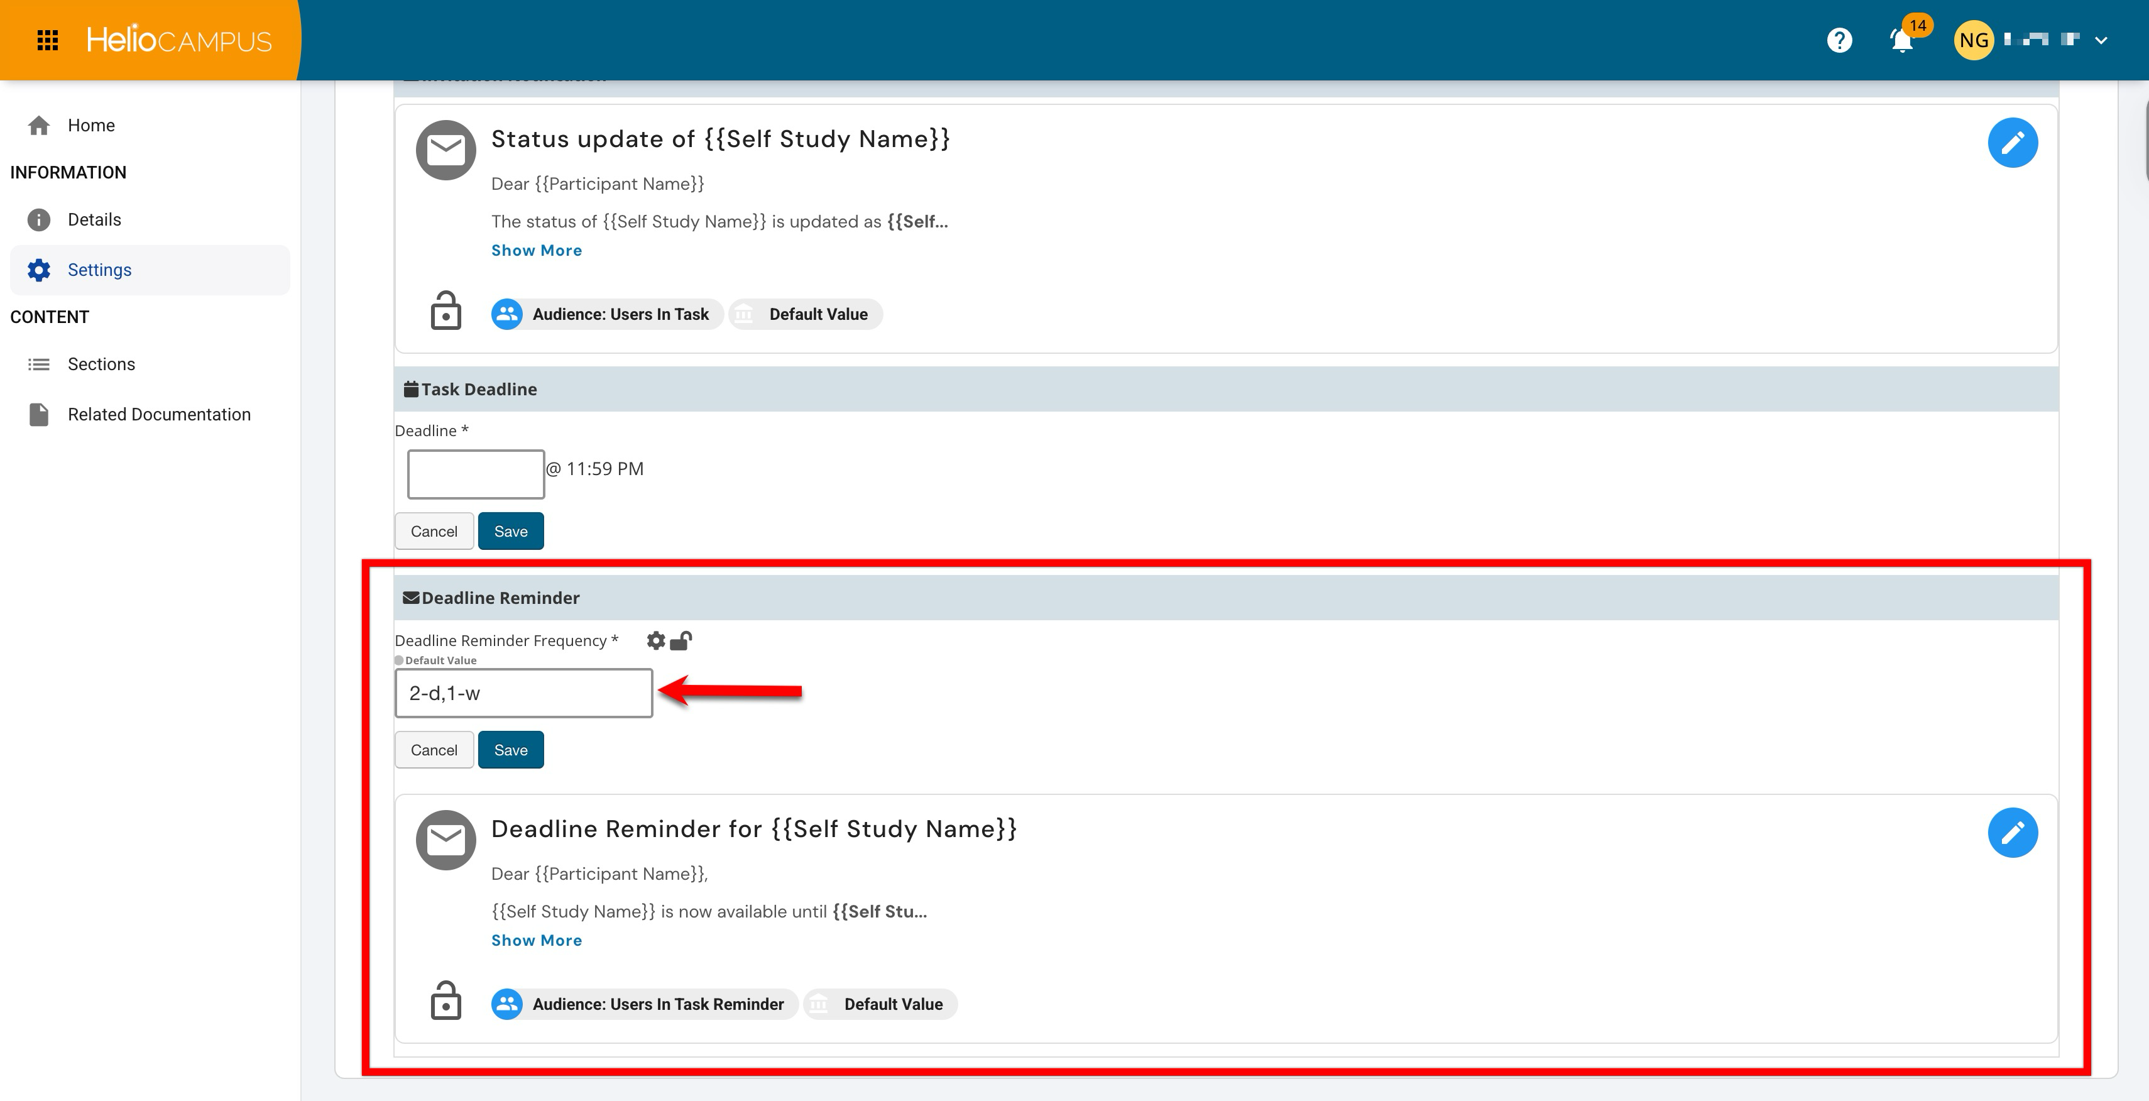Click the Status update envelope icon
This screenshot has width=2149, height=1101.
click(446, 150)
